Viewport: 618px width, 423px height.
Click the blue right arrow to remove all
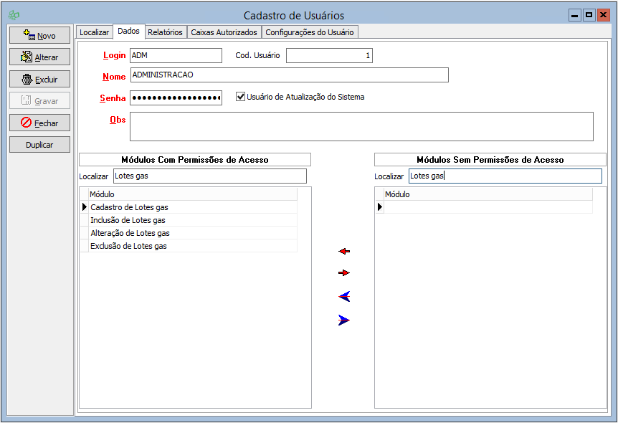click(344, 320)
